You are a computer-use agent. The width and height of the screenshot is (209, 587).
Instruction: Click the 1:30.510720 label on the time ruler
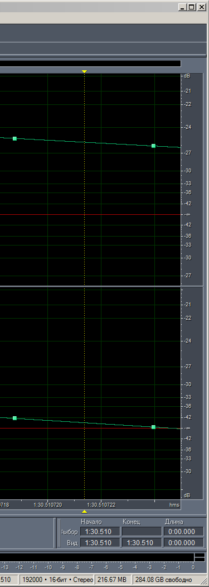[48, 504]
